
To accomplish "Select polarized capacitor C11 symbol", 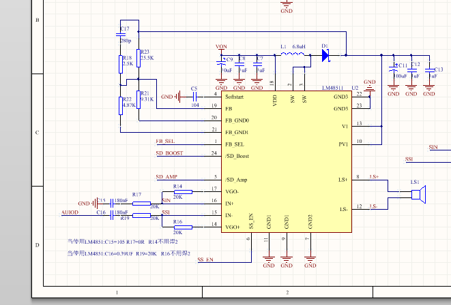I will (393, 69).
